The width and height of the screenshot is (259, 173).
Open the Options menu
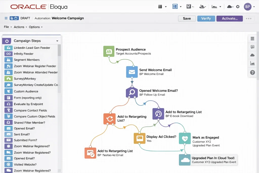coord(35,27)
